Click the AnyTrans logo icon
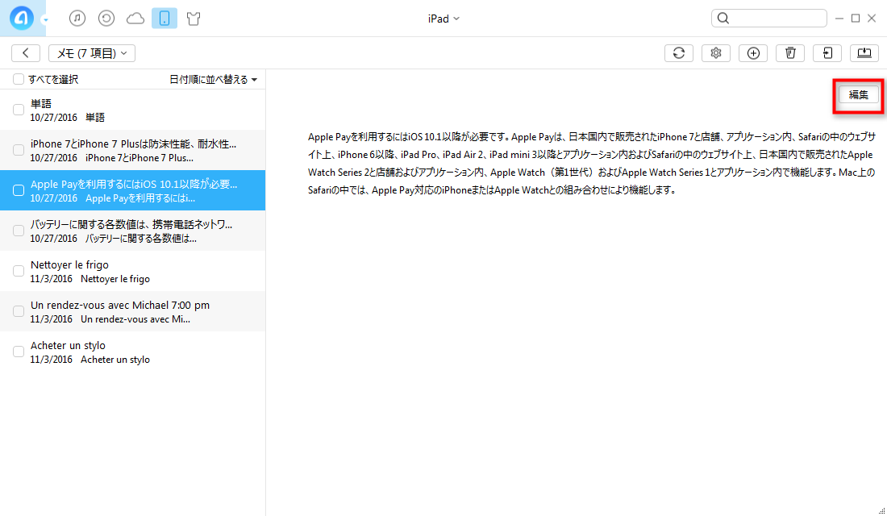 coord(22,18)
